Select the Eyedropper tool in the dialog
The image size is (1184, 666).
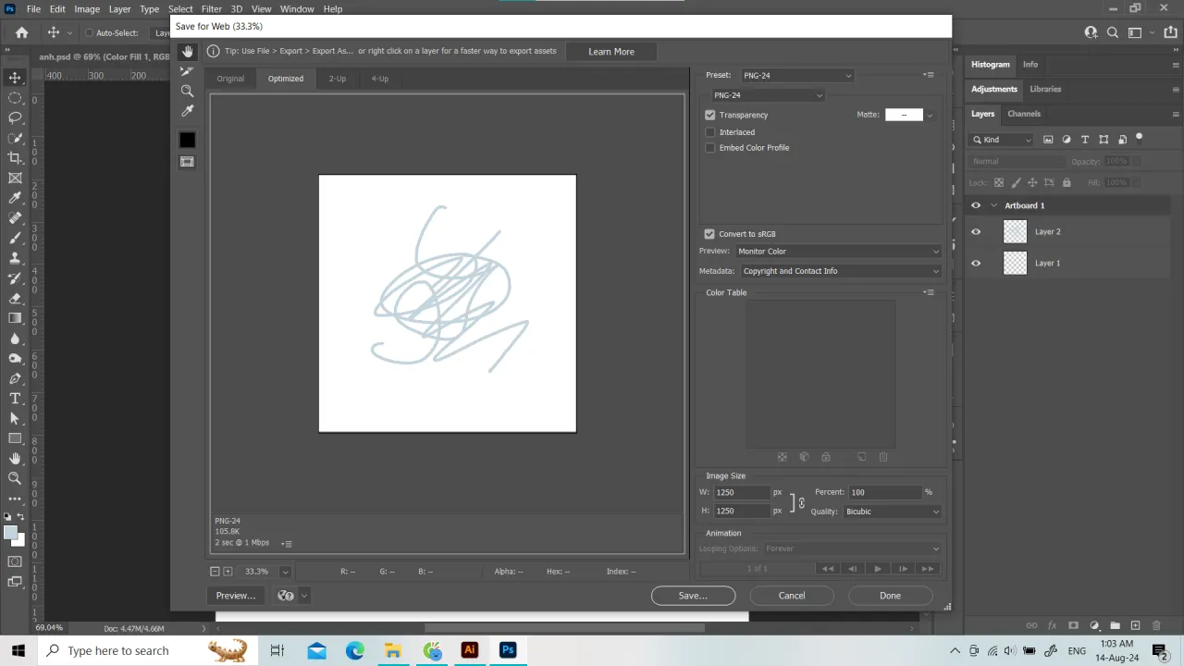click(x=187, y=110)
